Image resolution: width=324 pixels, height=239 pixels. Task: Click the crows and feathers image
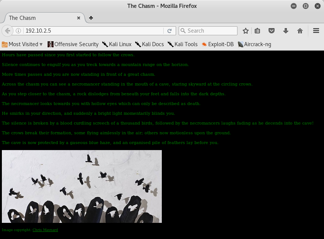click(82, 186)
